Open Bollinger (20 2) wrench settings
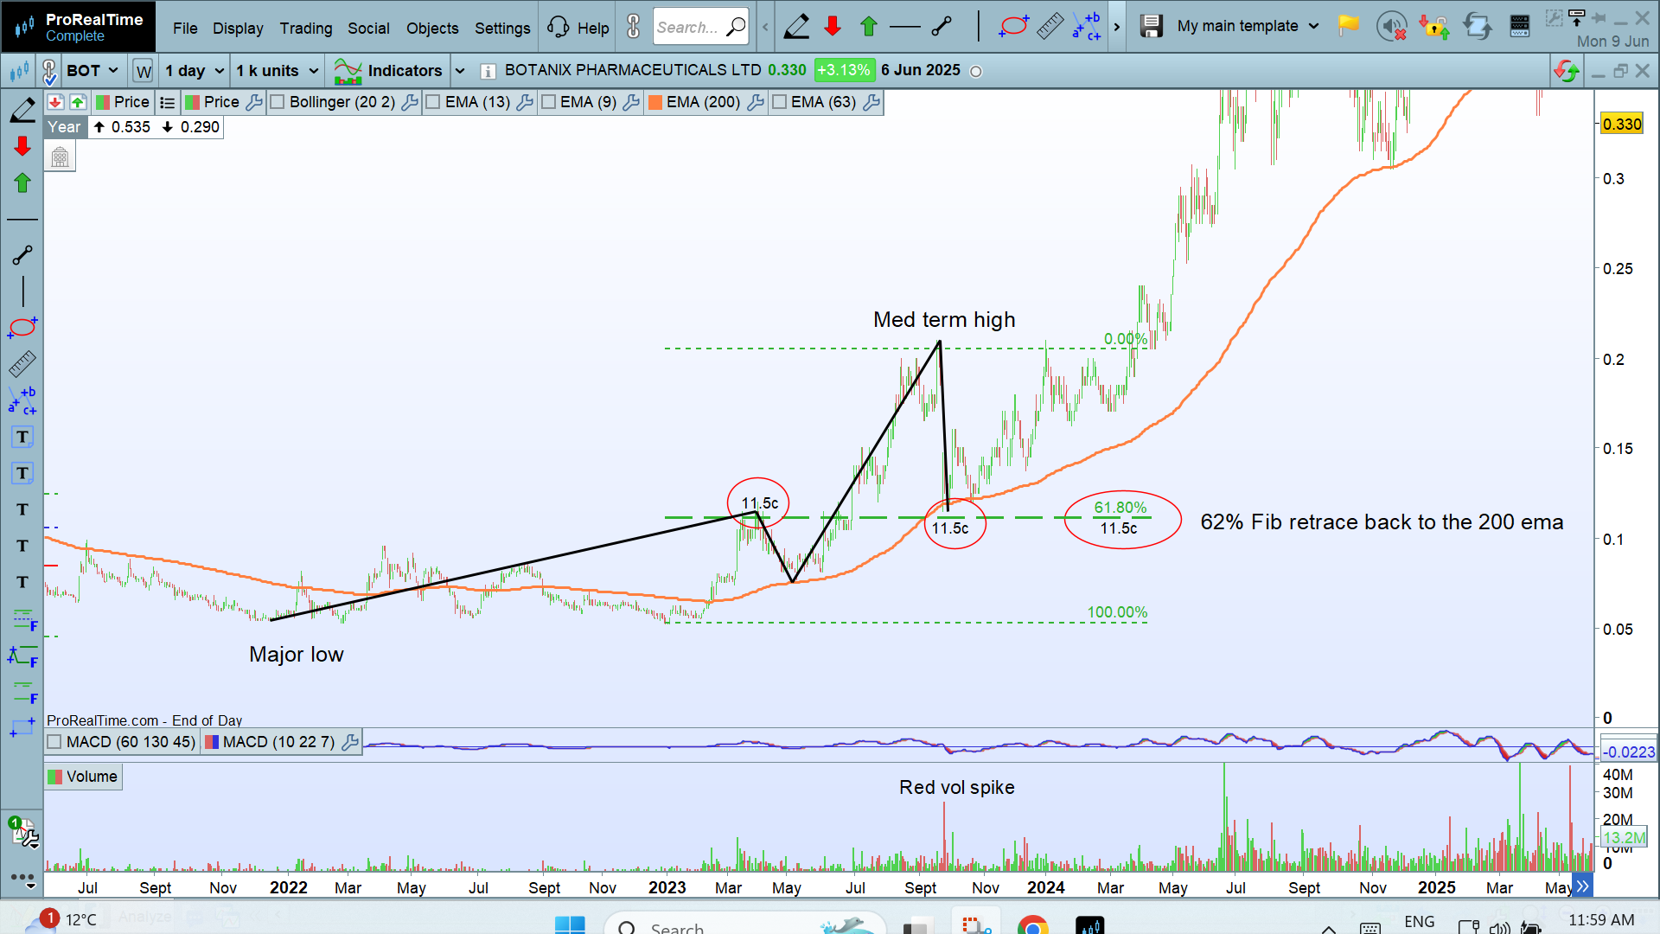 [x=410, y=102]
